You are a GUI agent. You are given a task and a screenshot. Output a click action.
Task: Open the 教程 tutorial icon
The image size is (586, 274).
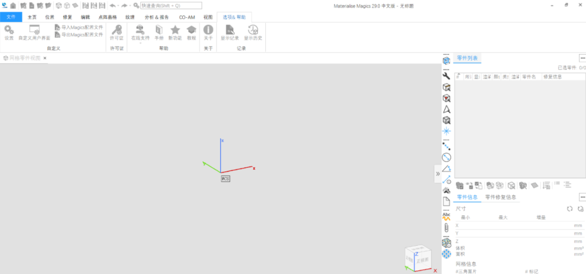pos(191,32)
